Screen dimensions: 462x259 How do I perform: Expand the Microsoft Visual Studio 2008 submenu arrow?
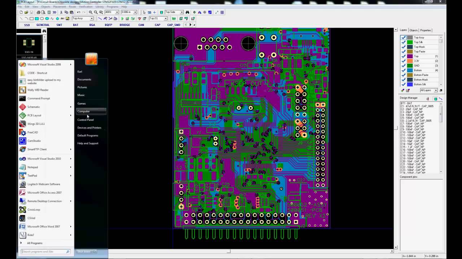click(x=71, y=64)
